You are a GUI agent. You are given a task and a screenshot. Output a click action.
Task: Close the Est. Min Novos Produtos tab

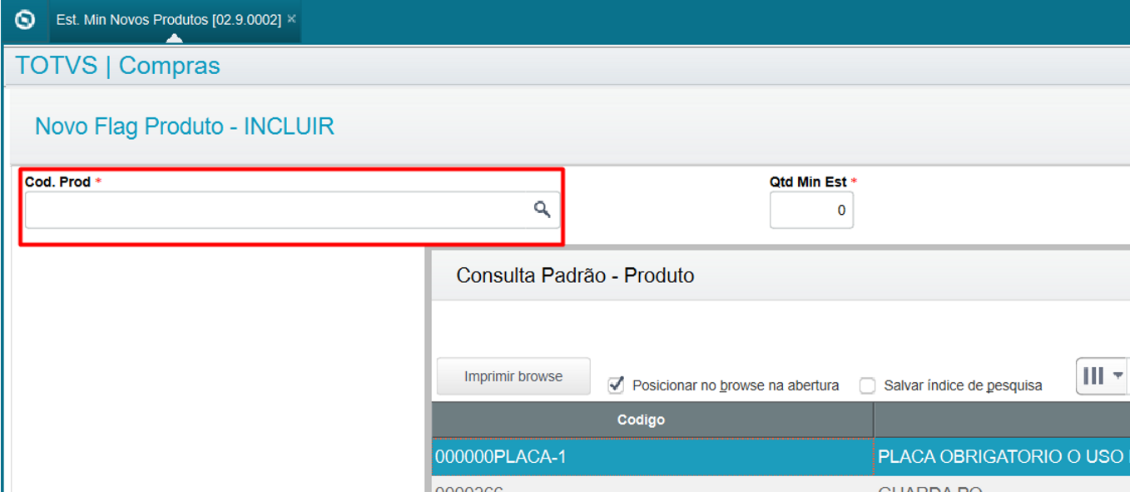click(291, 18)
